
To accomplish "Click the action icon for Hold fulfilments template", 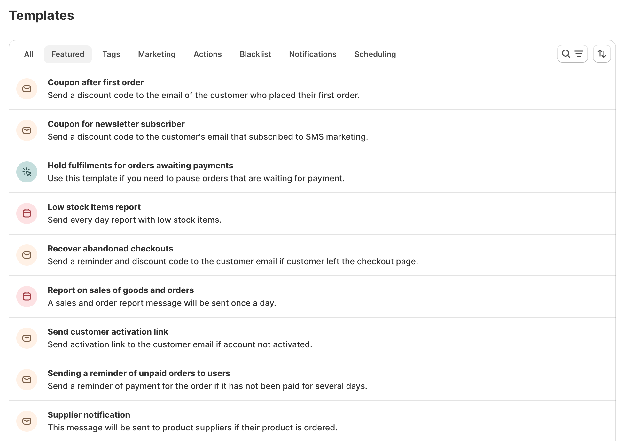I will tap(27, 172).
